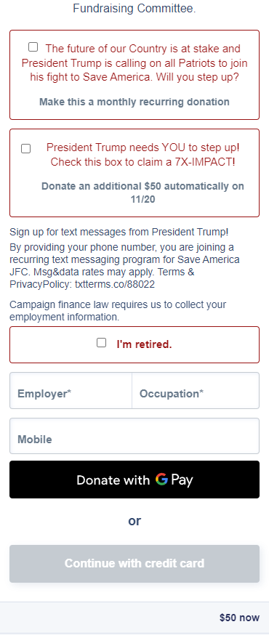The image size is (269, 635).
Task: Click the Fundraising Committee heading text
Action: tap(134, 8)
